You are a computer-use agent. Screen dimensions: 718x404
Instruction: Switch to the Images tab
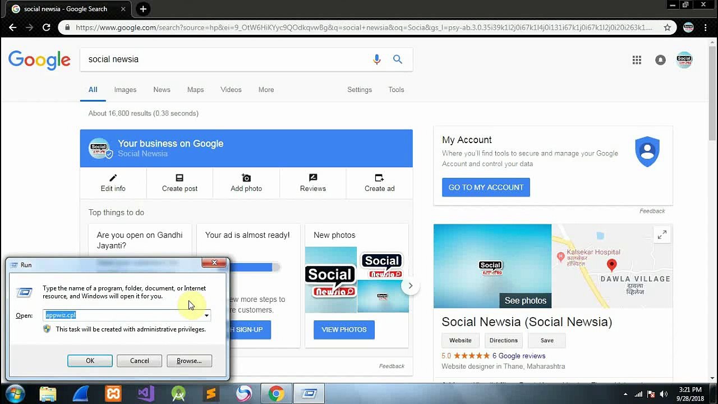(125, 90)
